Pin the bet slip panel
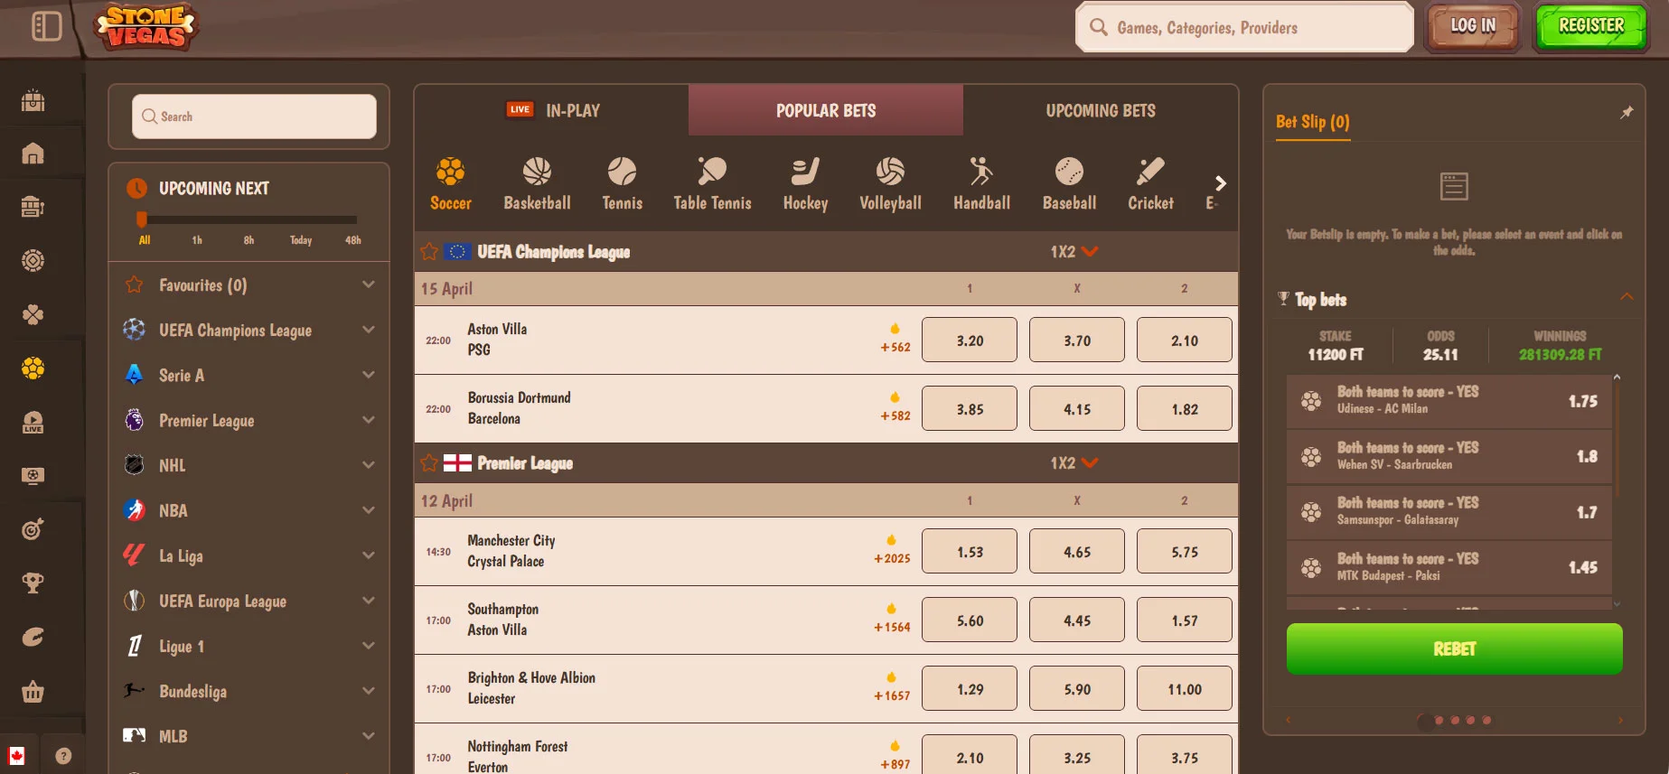1669x774 pixels. pos(1627,113)
